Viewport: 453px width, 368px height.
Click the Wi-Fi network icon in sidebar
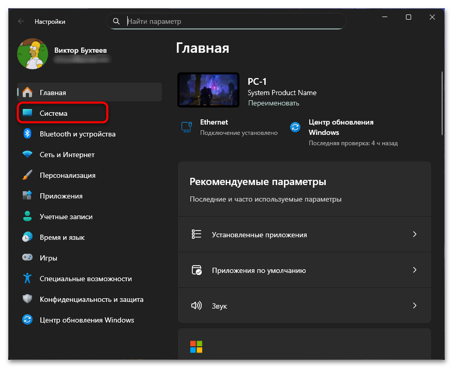(x=27, y=154)
